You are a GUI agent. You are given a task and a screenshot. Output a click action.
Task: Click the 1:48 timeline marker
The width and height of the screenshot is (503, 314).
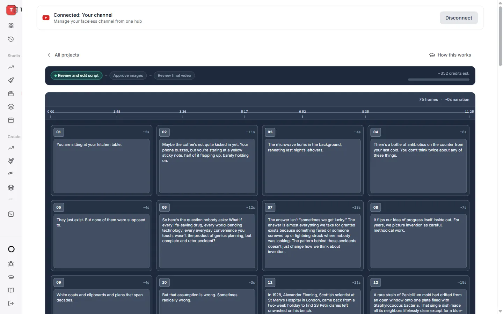pos(117,112)
